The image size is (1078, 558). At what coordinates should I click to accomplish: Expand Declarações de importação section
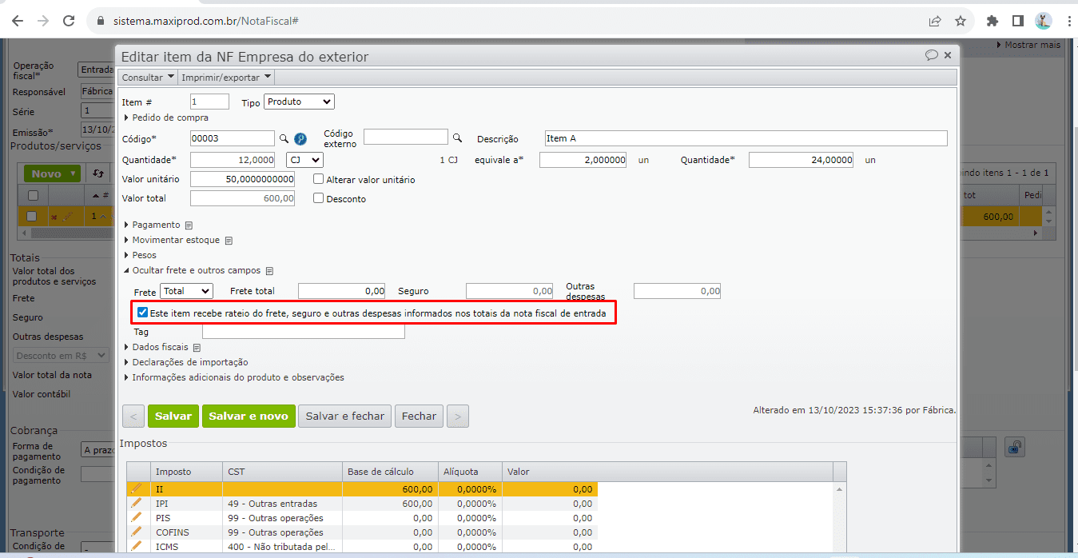click(185, 363)
